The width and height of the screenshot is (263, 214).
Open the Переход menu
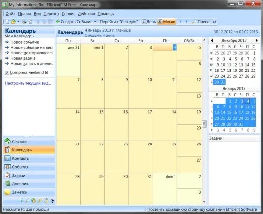(51, 14)
